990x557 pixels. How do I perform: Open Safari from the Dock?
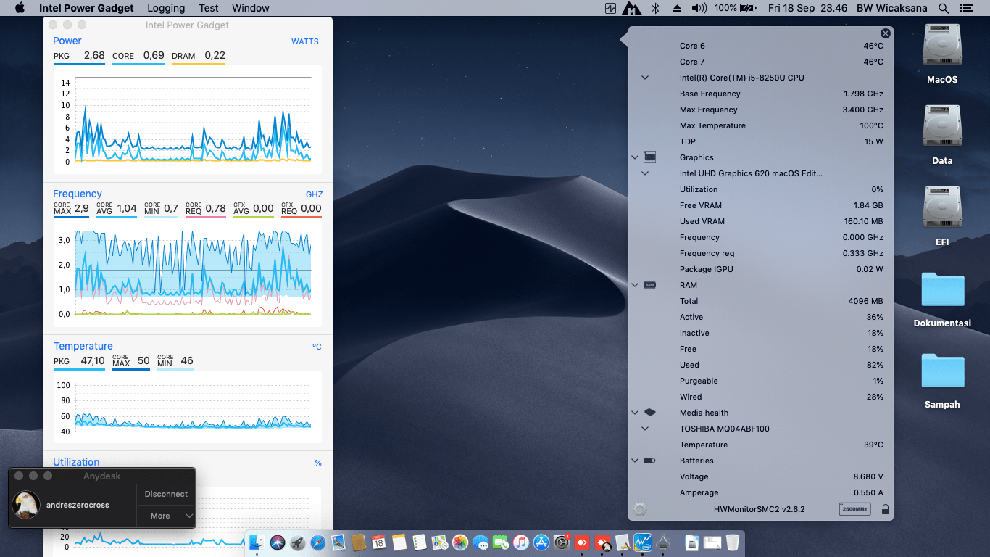(318, 542)
